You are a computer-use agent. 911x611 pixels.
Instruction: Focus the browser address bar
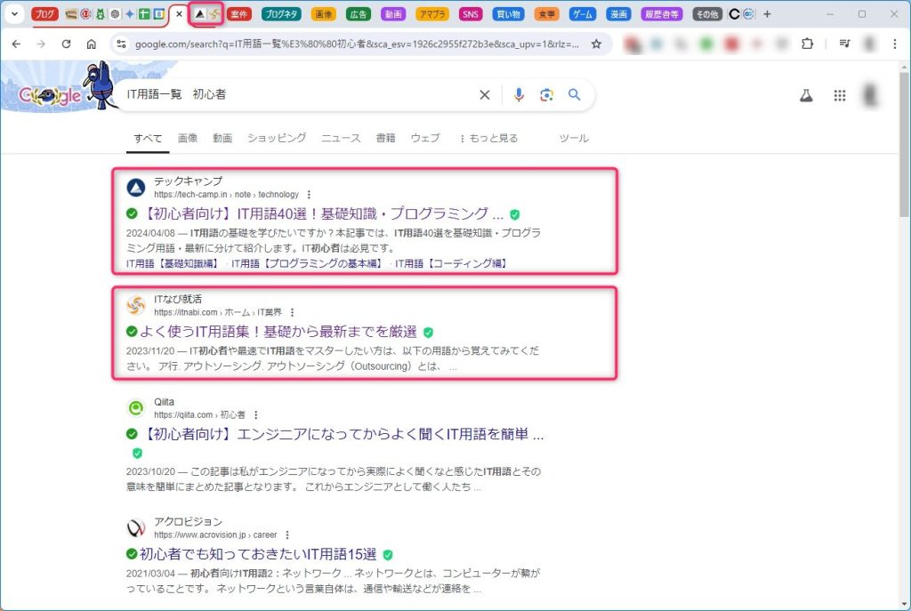(x=357, y=44)
